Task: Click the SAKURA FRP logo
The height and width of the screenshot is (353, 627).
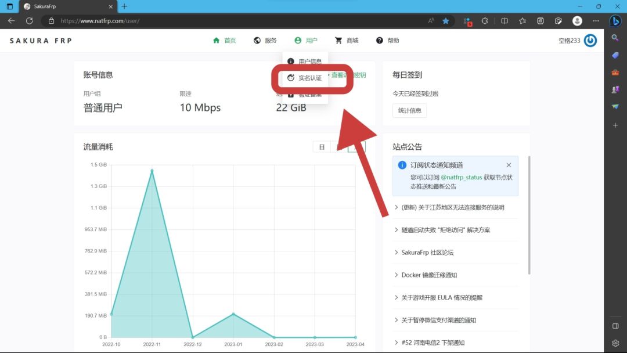Action: point(41,41)
